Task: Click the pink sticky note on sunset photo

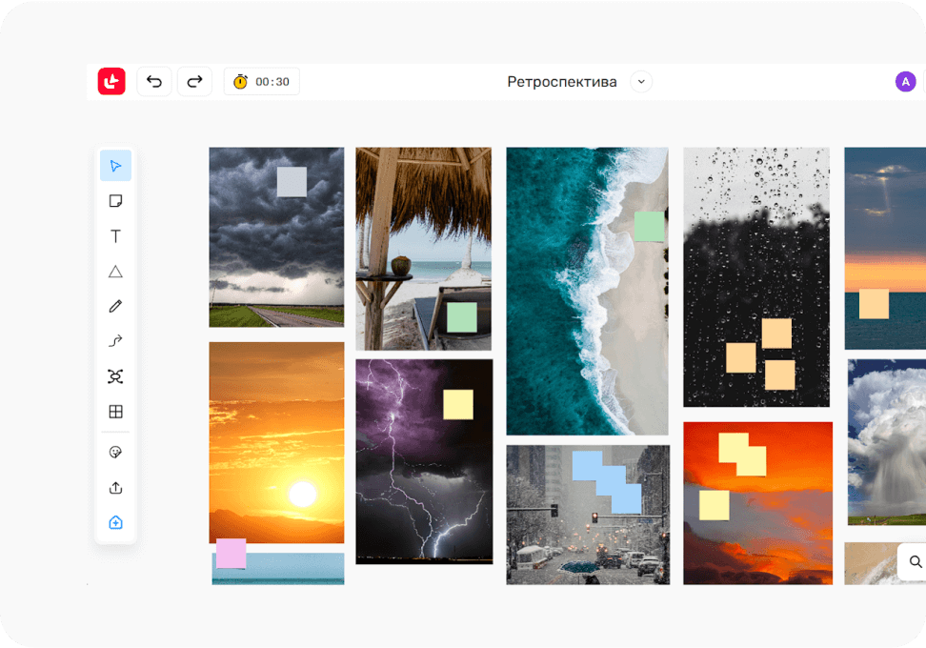Action: (x=231, y=554)
